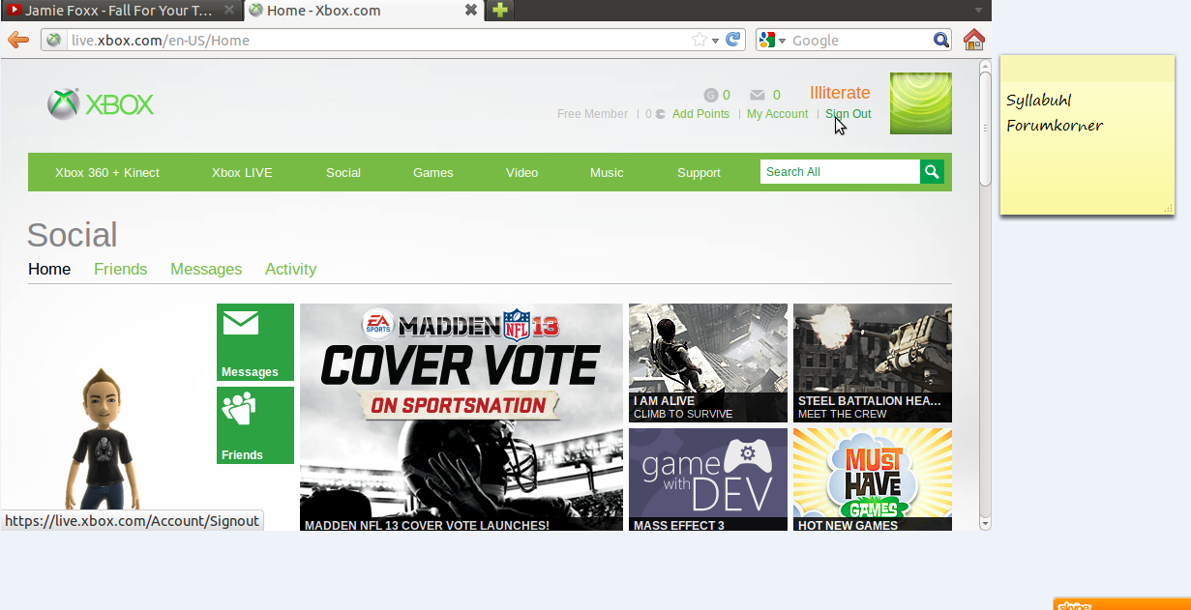
Task: Click the Free Member label
Action: click(x=592, y=114)
